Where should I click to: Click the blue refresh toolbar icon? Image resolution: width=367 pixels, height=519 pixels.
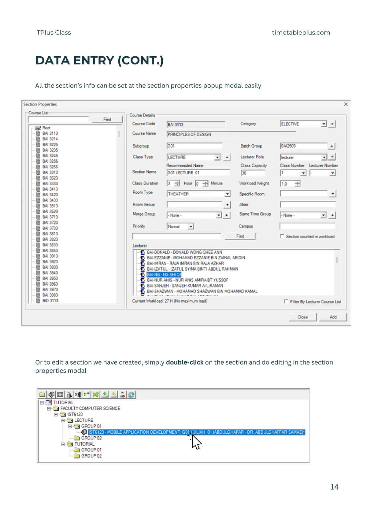132,395
